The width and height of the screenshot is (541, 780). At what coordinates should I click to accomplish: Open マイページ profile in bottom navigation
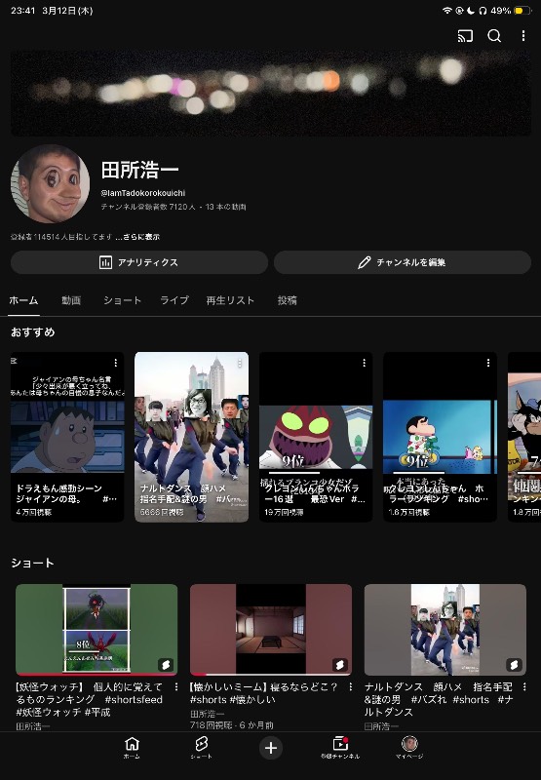point(409,747)
